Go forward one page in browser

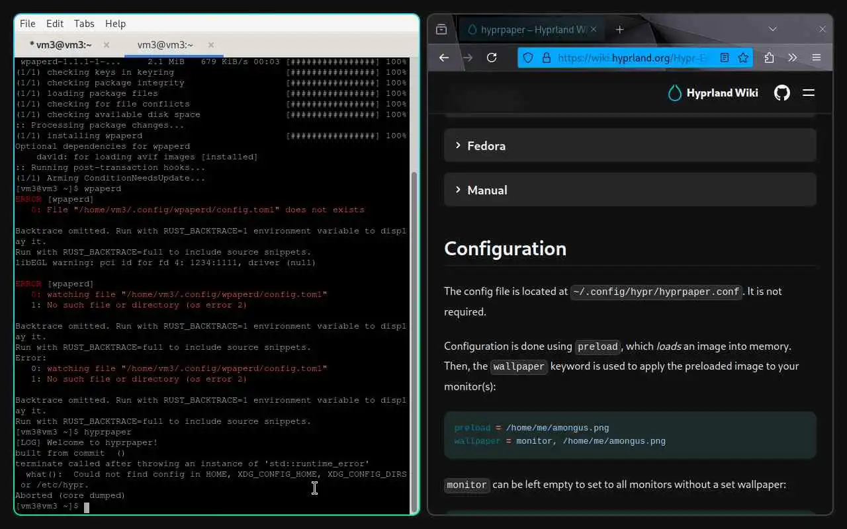point(468,58)
